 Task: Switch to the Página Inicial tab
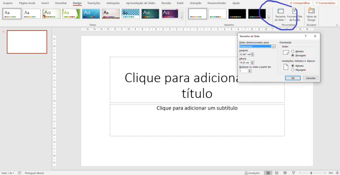tap(27, 3)
